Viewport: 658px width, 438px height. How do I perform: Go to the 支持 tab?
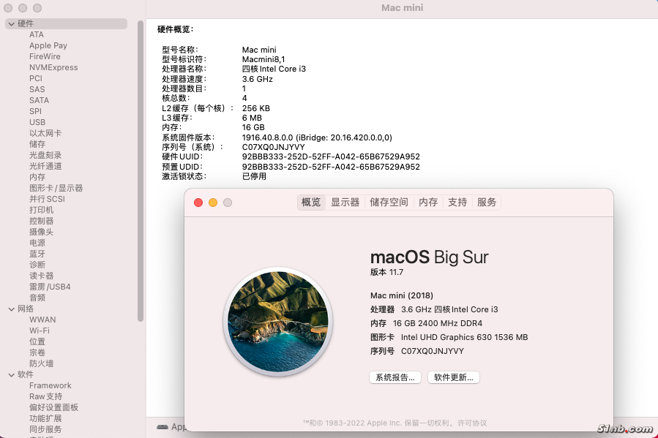coord(457,203)
